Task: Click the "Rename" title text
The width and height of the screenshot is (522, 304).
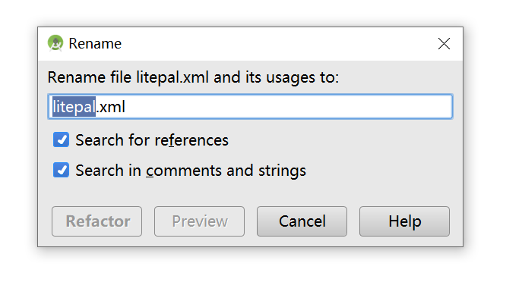Action: click(x=94, y=44)
